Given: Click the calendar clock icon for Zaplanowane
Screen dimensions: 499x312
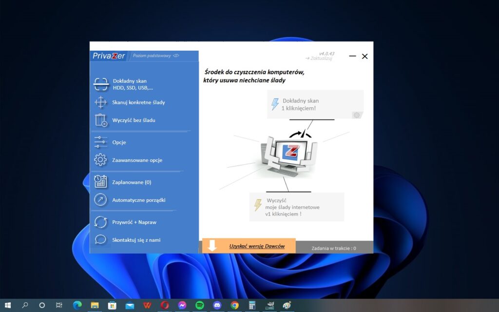Looking at the screenshot, I should click(x=100, y=181).
